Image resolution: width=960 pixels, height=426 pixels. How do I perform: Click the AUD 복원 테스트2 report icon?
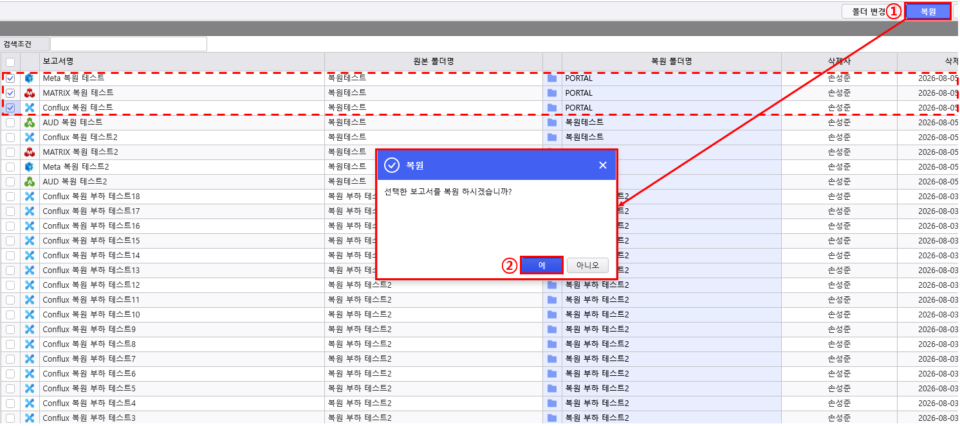(x=29, y=181)
